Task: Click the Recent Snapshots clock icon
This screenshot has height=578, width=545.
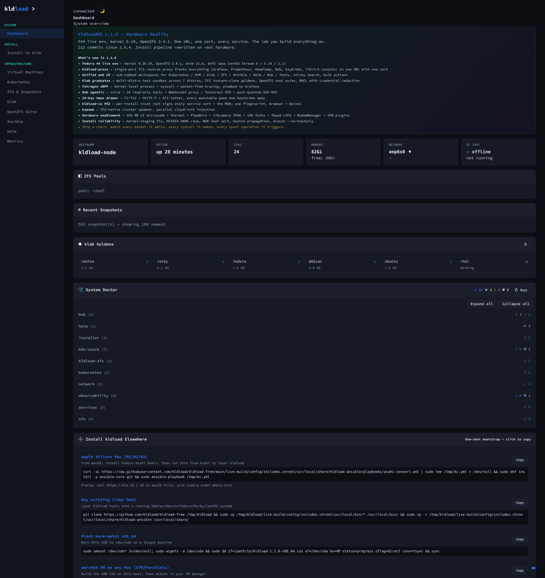Action: pyautogui.click(x=79, y=210)
